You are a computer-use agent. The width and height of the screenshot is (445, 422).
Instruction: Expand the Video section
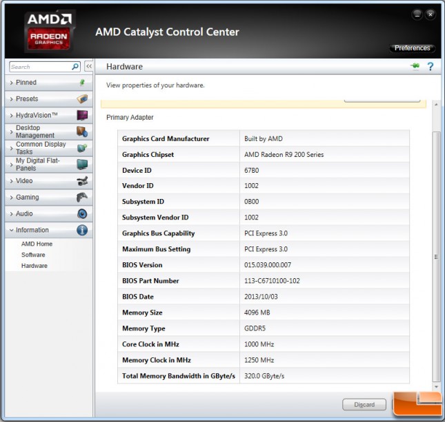click(49, 181)
